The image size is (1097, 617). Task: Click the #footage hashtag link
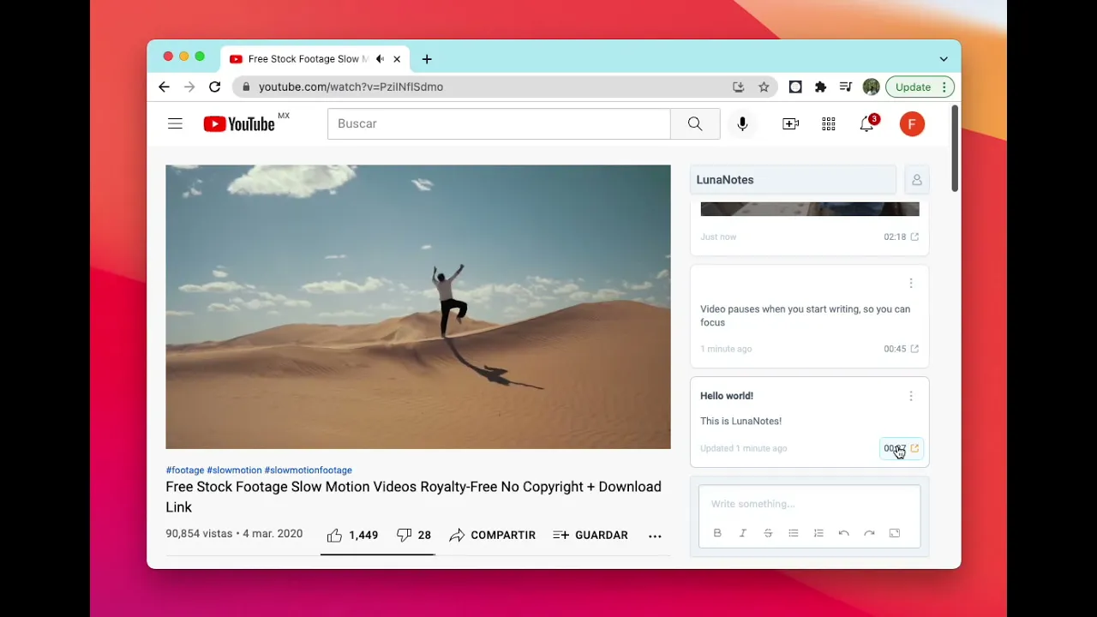tap(185, 470)
